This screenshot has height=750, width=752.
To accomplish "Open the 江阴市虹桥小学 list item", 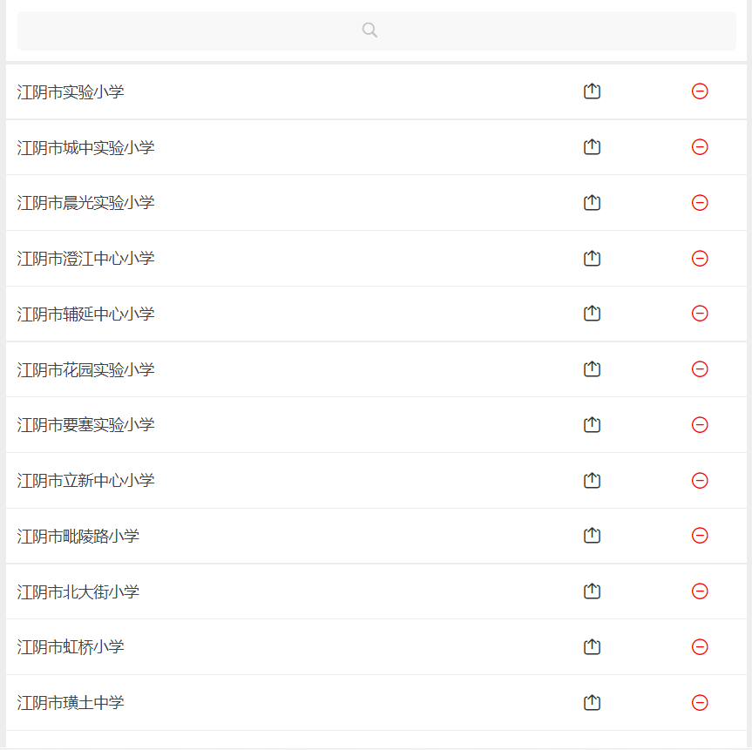I will [71, 647].
